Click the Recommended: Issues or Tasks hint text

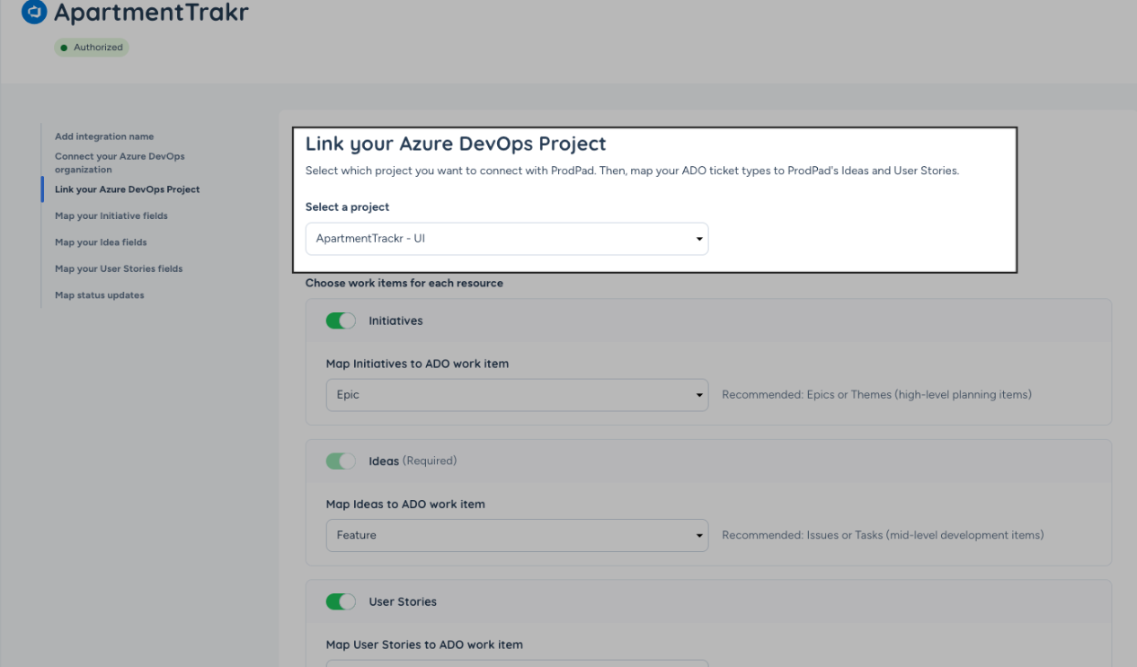click(x=883, y=535)
